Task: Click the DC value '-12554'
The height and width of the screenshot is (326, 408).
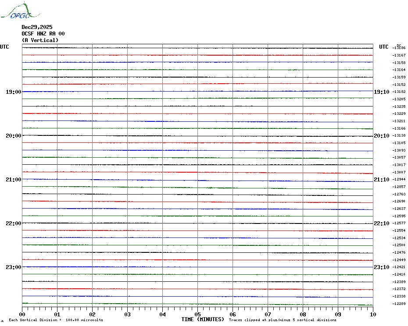Action: coord(399,230)
